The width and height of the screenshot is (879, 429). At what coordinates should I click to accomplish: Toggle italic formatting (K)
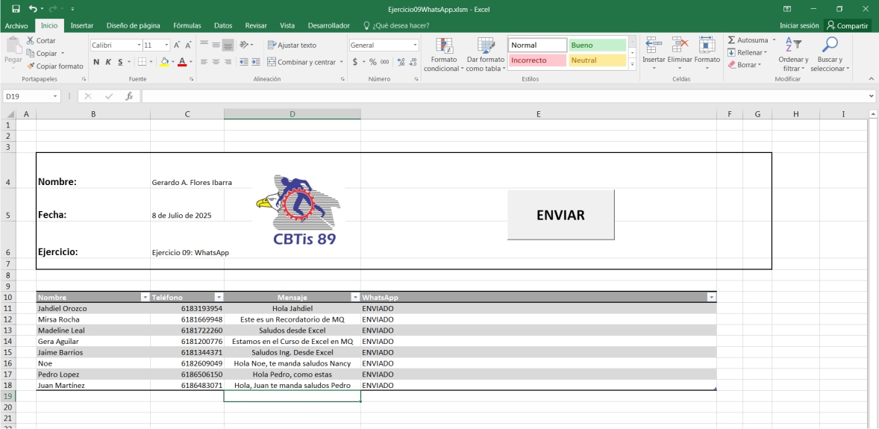click(x=108, y=62)
